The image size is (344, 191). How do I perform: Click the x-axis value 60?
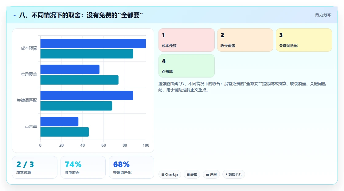click(104, 145)
